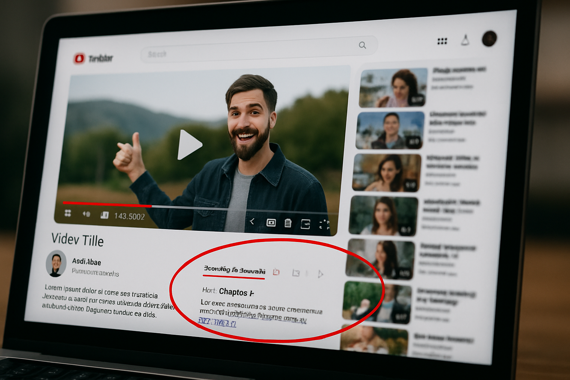The height and width of the screenshot is (380, 570).
Task: Click the Tinblar logo icon
Action: (x=79, y=58)
